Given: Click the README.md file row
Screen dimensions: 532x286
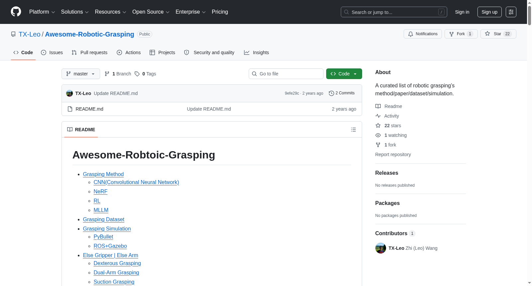Looking at the screenshot, I should [212, 109].
